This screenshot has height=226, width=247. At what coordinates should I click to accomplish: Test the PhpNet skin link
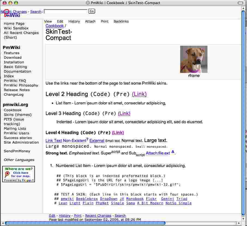pos(102,203)
